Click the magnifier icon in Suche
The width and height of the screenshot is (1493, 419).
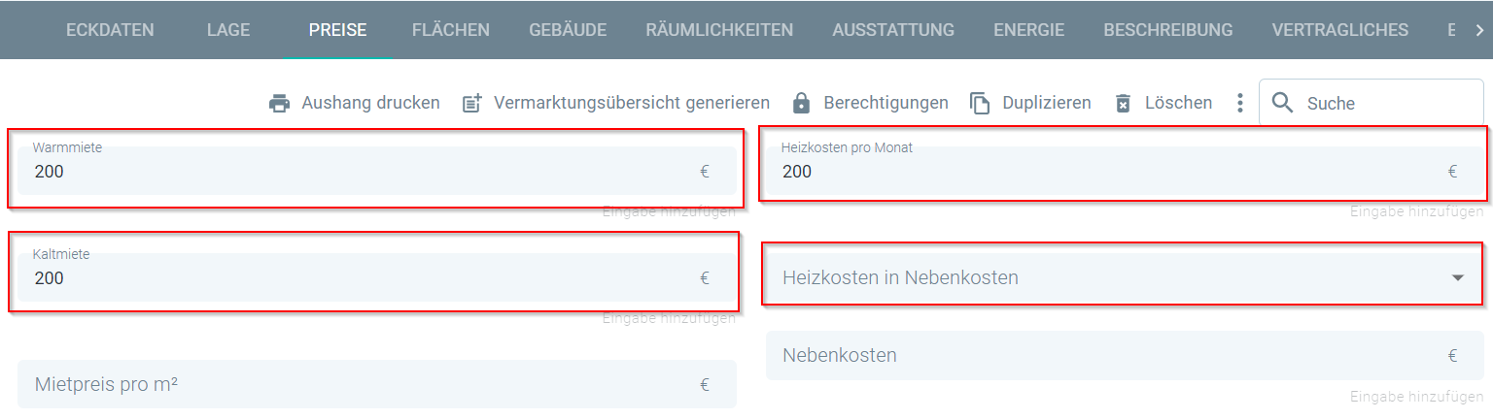click(x=1282, y=103)
